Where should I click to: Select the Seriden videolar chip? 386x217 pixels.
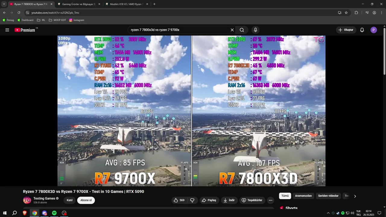328,196
